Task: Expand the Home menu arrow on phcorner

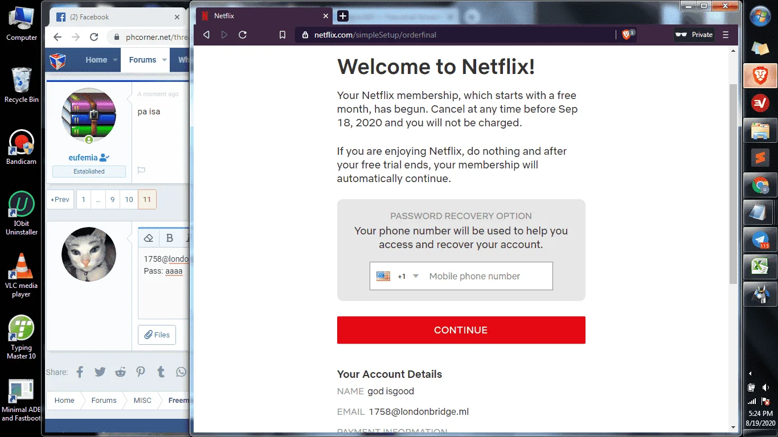Action: [x=115, y=60]
